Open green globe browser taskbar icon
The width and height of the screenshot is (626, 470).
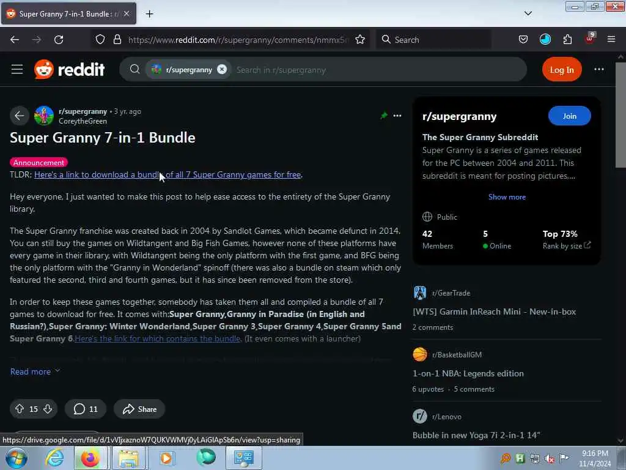tap(205, 458)
